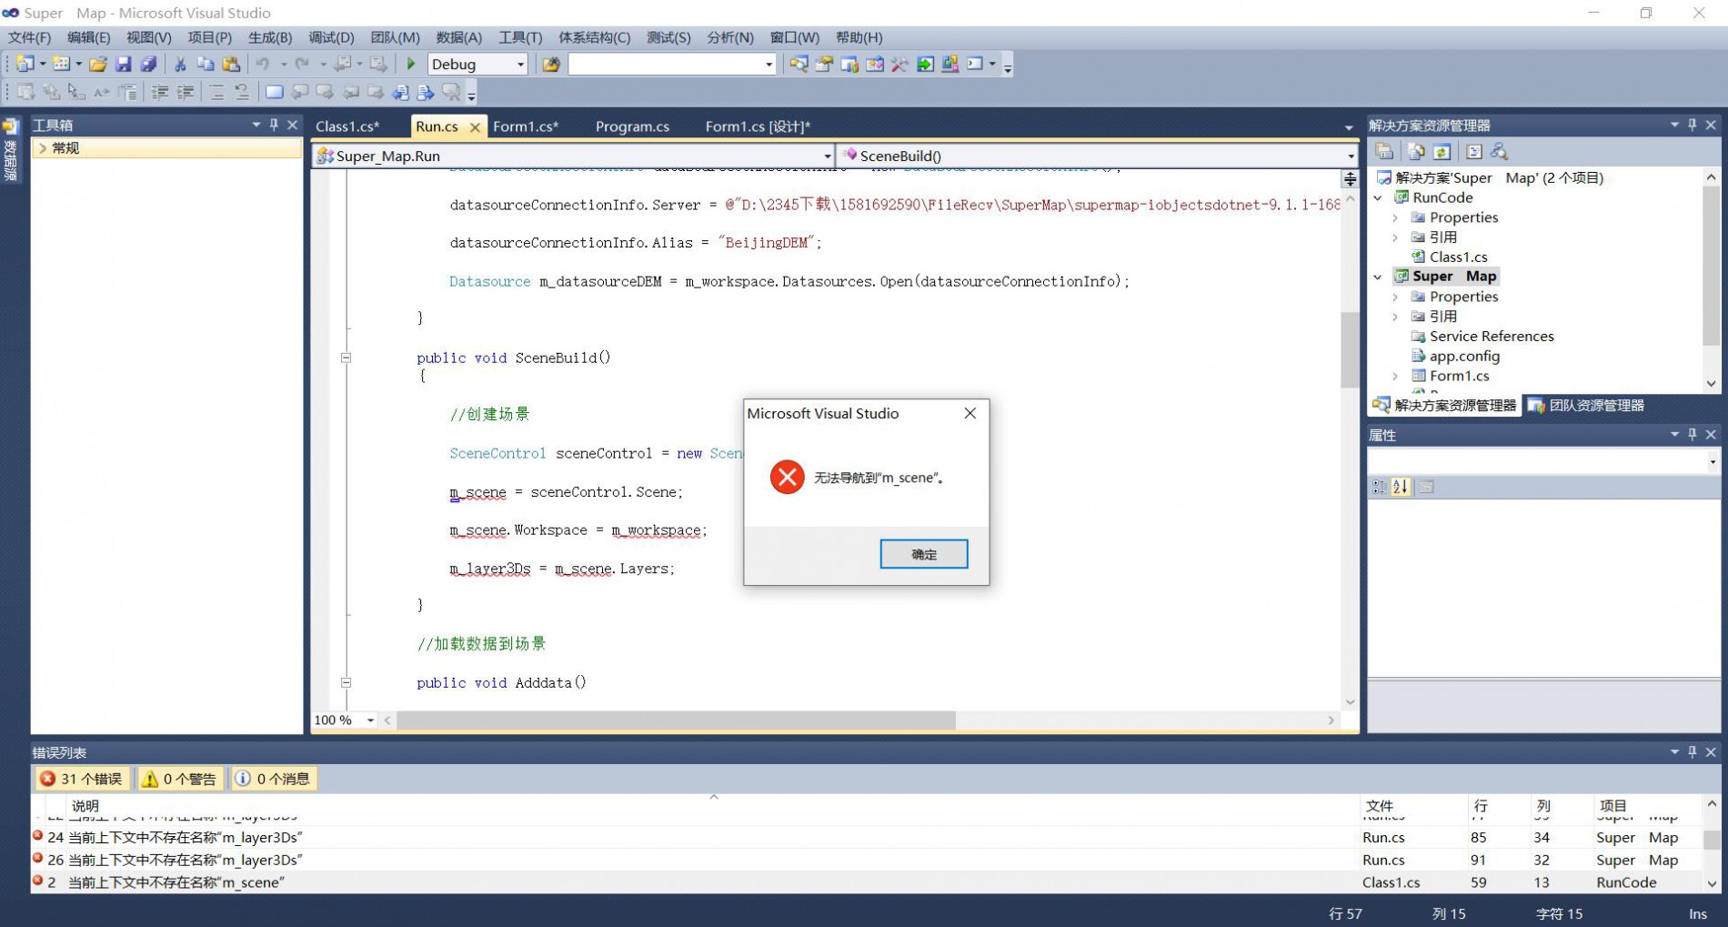Click the Open File folder icon
1728x927 pixels.
[x=98, y=64]
